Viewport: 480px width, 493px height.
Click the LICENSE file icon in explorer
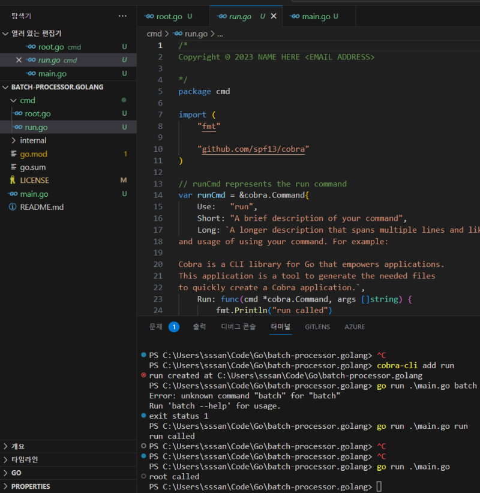[13, 180]
